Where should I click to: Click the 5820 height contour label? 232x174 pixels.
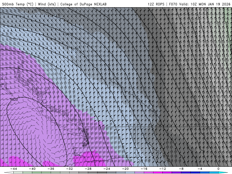tap(14, 99)
